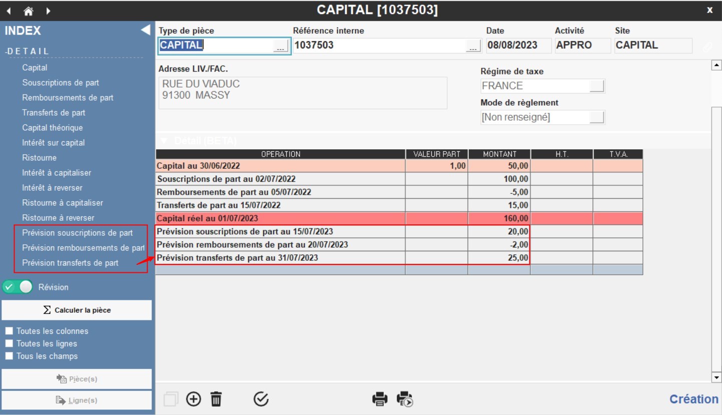Check the Toutes les lignes box
This screenshot has height=415, width=722.
tap(9, 343)
